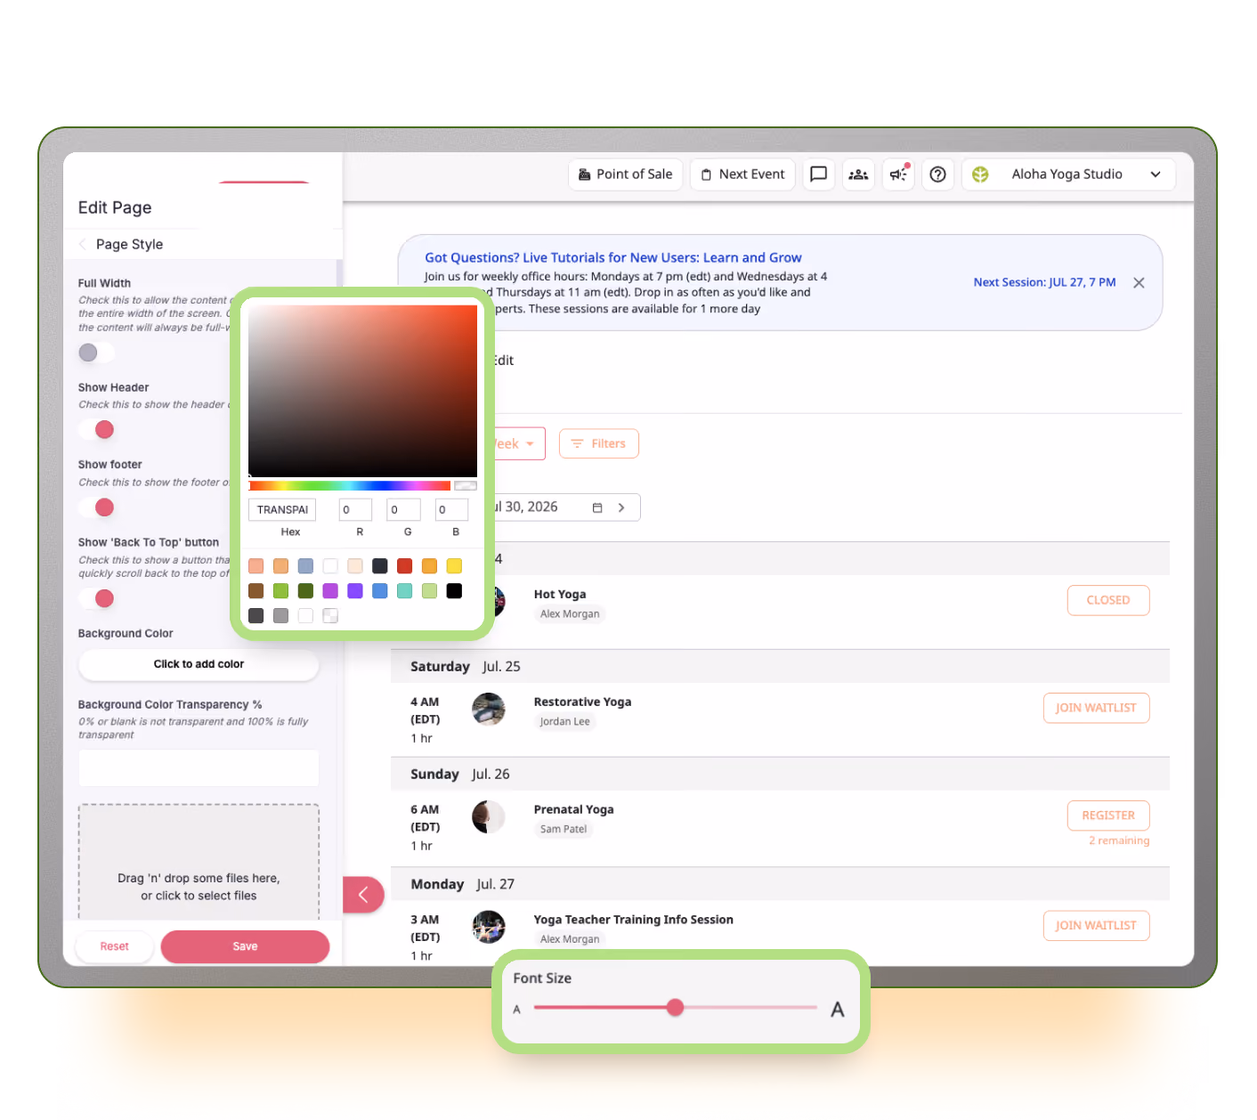Viewport: 1257px width, 1120px height.
Task: Click to add background color
Action: click(x=199, y=664)
